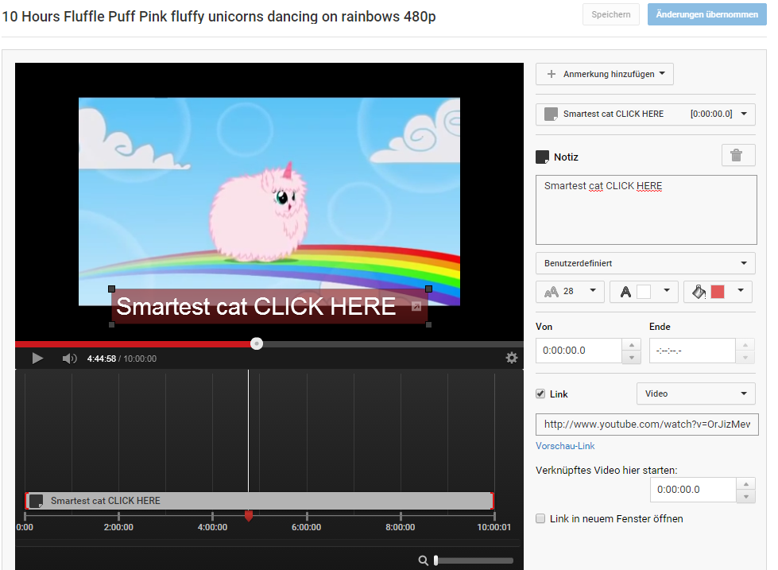Viewport: 778px width, 570px height.
Task: Open player settings gear
Action: (x=512, y=358)
